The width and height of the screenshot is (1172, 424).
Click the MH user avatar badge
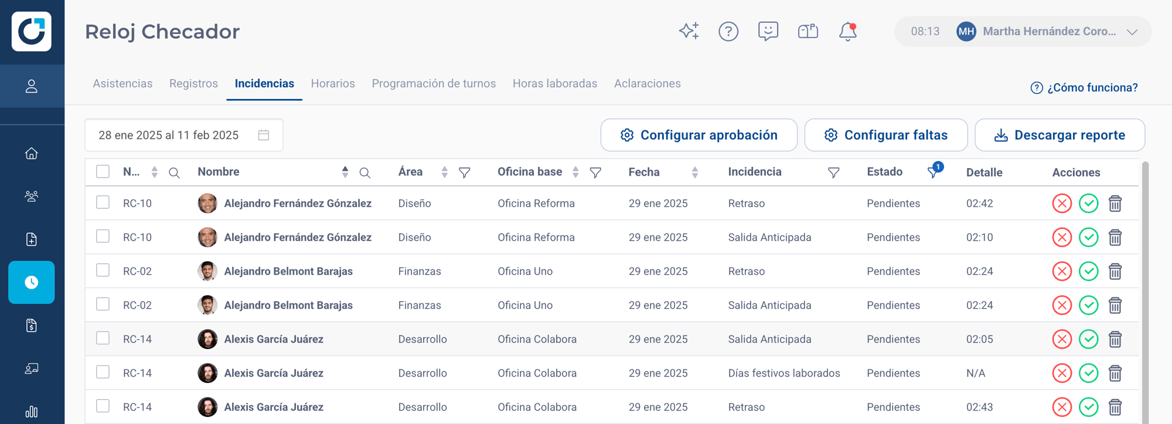coord(966,32)
